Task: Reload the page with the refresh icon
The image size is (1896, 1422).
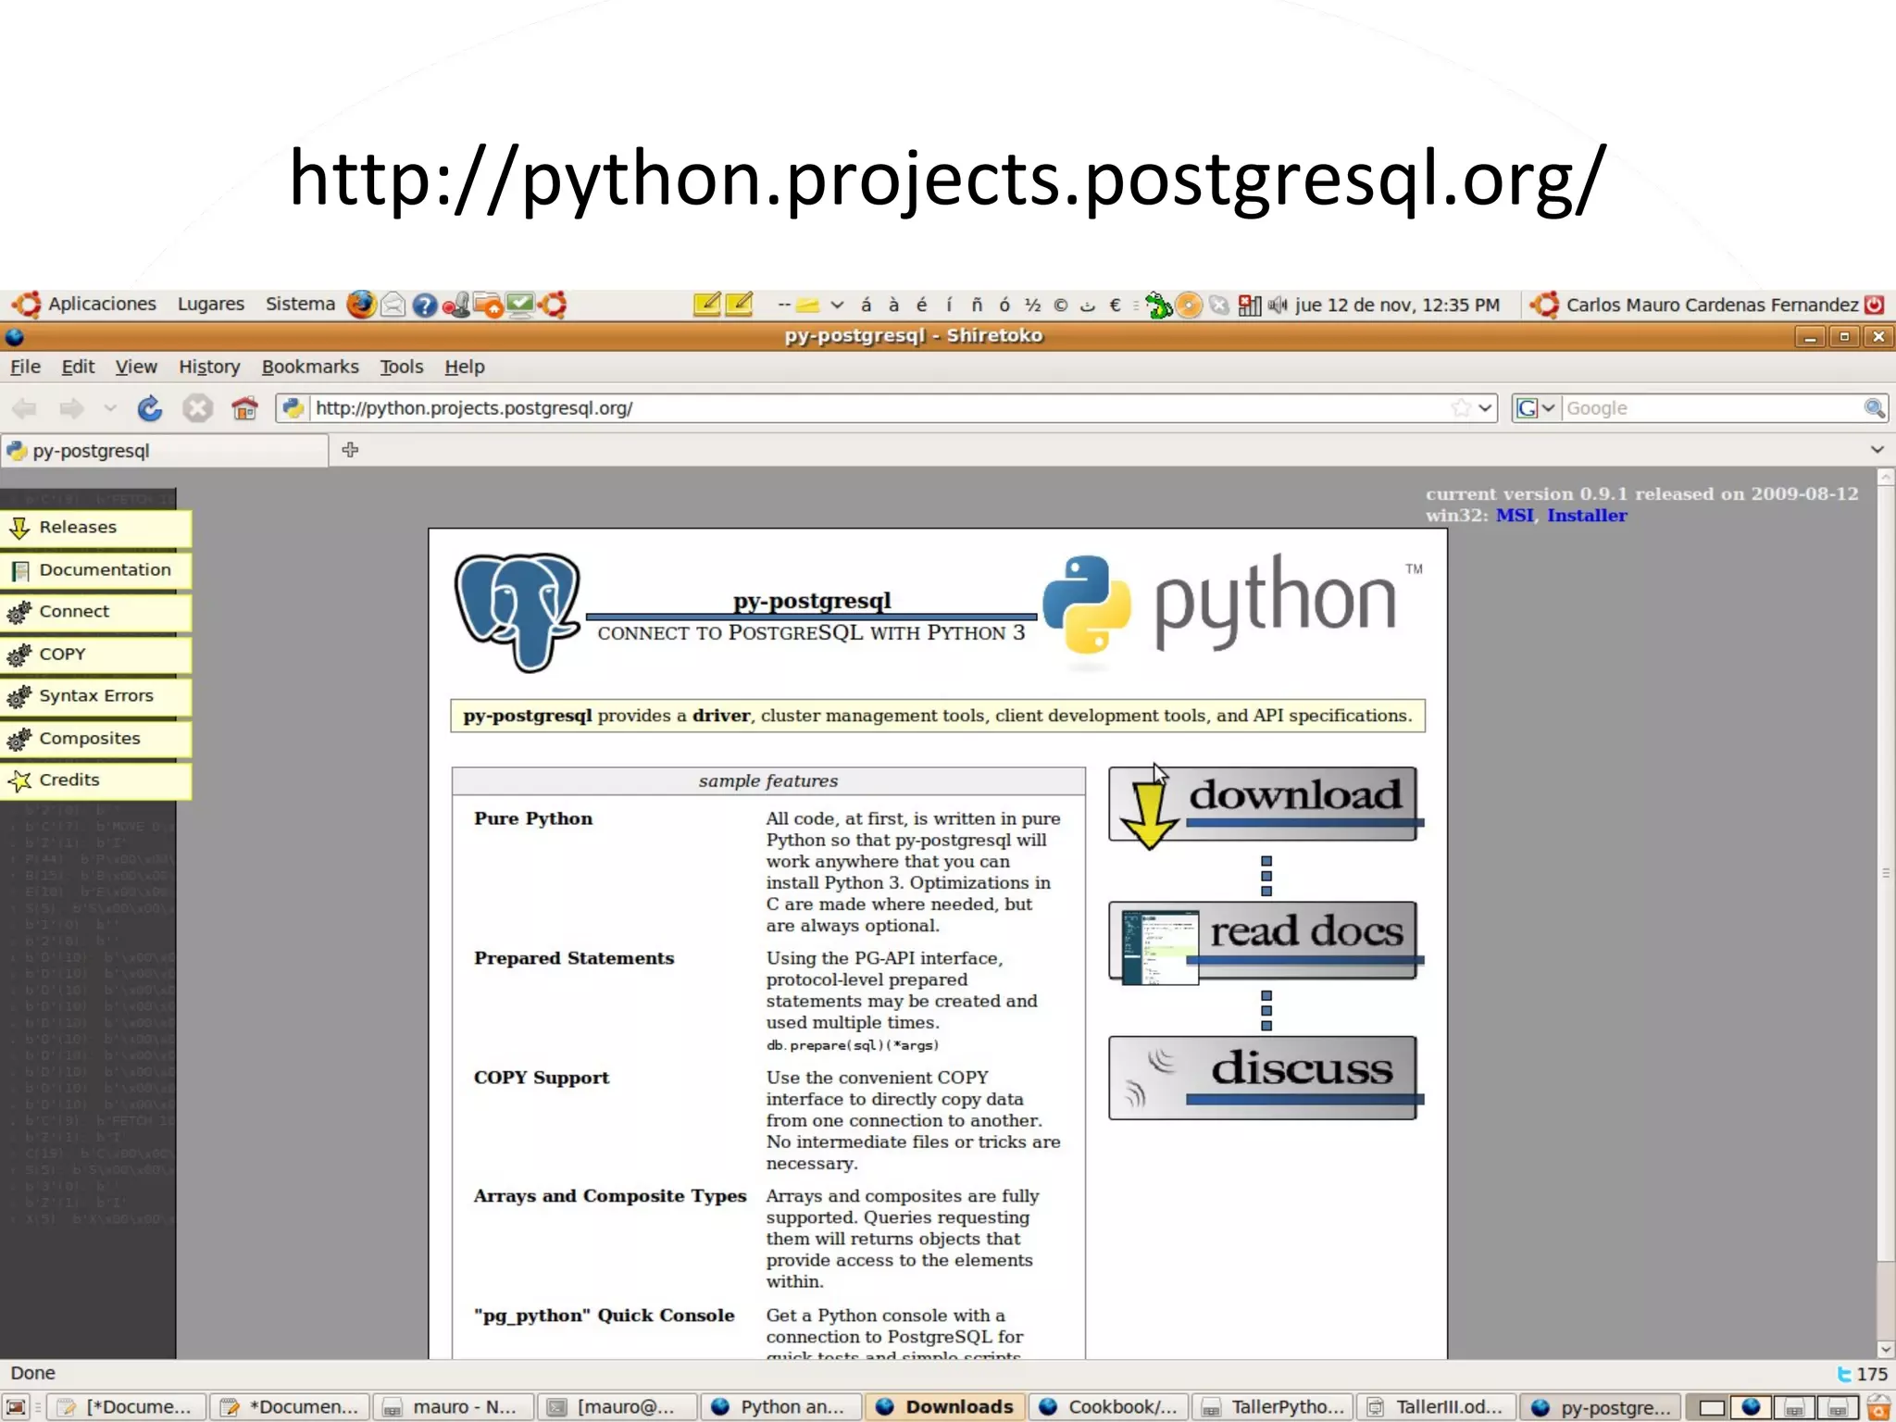Action: point(150,408)
